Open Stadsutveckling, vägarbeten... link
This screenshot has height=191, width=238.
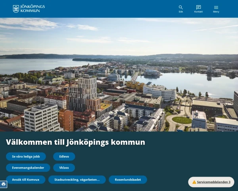coord(77,179)
